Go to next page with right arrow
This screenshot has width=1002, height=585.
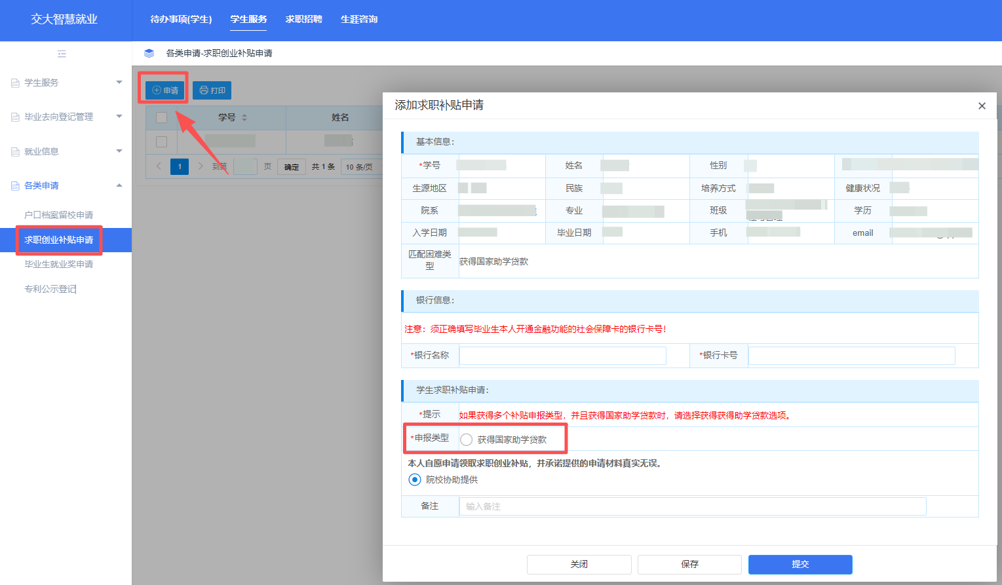pos(201,166)
